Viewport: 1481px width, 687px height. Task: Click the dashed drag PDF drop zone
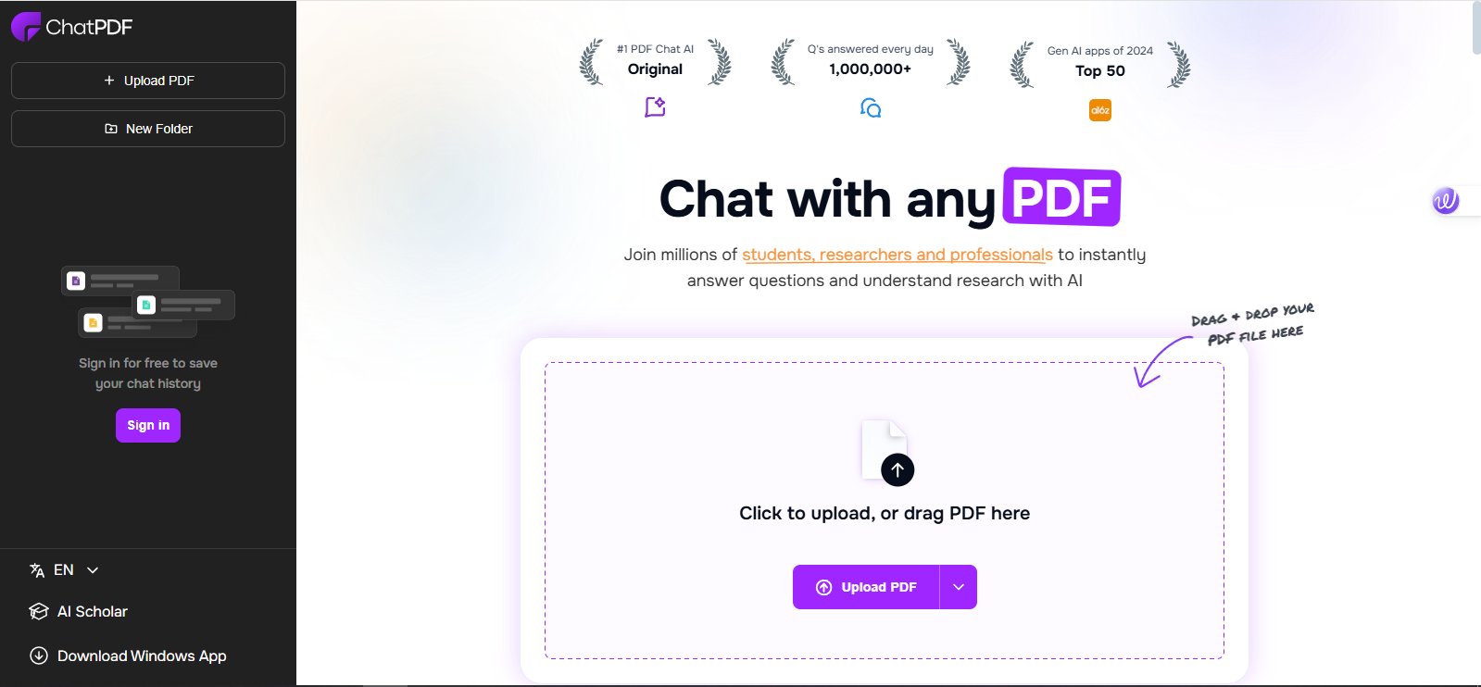[885, 511]
